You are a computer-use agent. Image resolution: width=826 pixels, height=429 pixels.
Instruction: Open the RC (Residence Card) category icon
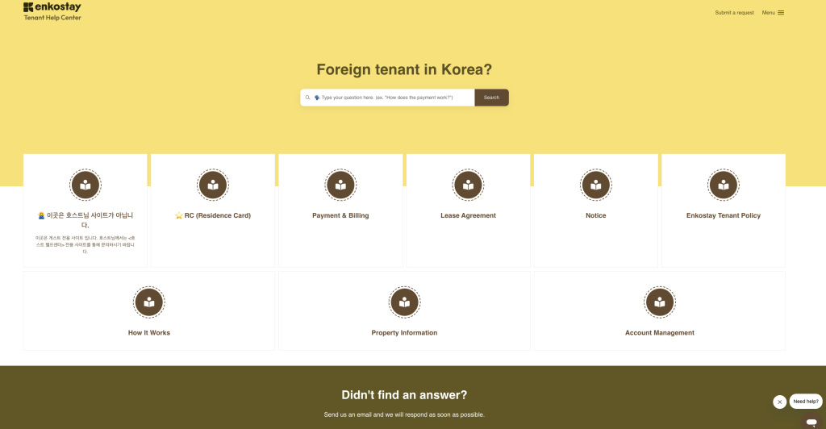(213, 185)
